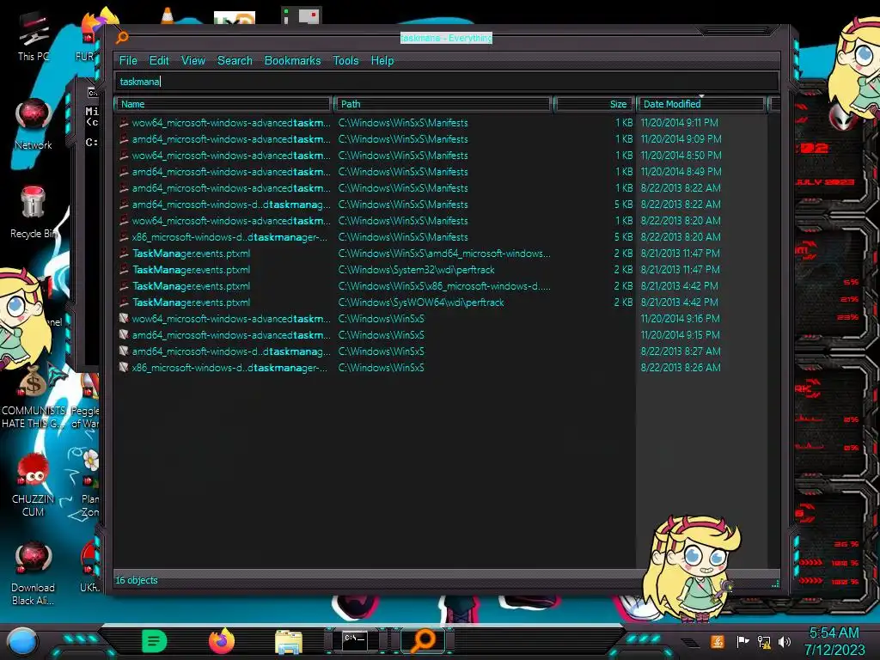Click icon of TaskManager.events.ptxml in System32\wdi\perftrack

click(x=124, y=269)
